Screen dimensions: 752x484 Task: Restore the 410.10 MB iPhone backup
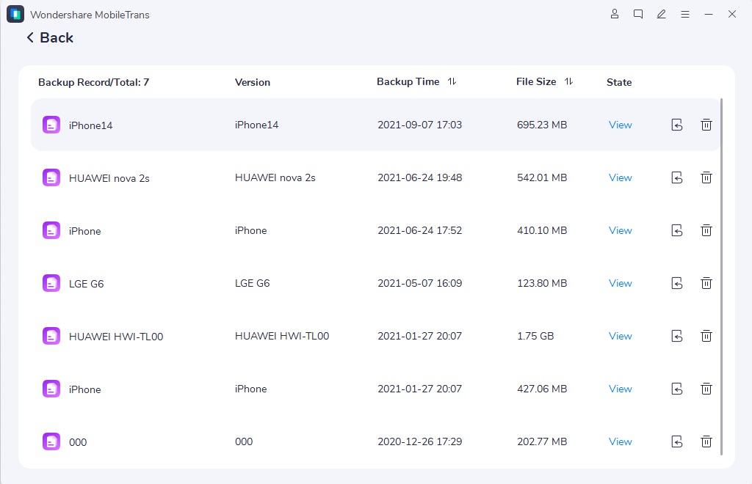[676, 230]
